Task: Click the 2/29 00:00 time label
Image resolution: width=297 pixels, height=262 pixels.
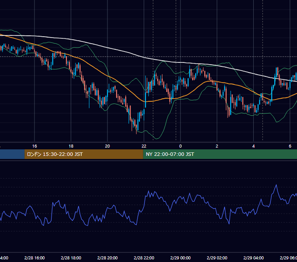Action: [x=180, y=258]
